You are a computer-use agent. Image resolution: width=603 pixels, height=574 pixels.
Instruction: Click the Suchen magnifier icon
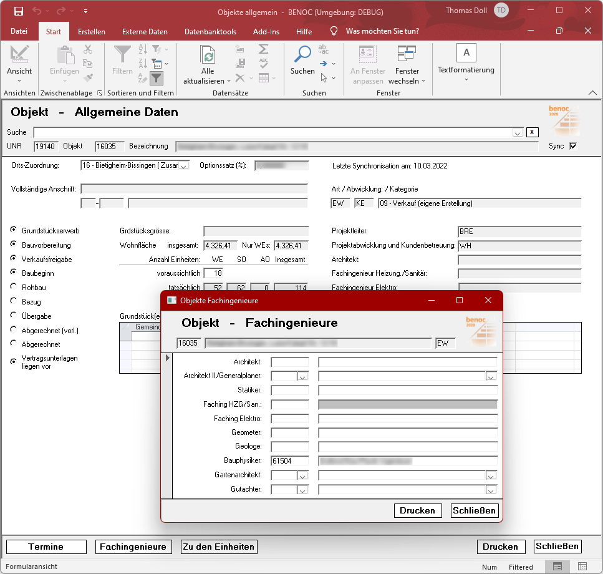302,56
